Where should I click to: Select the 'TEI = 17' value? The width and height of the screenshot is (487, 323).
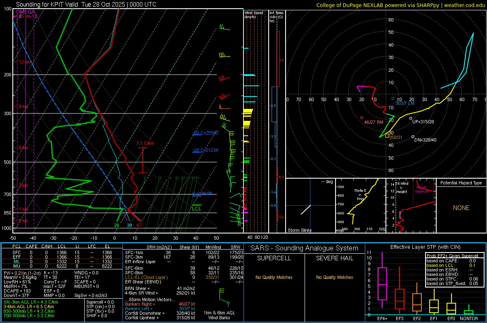click(82, 277)
